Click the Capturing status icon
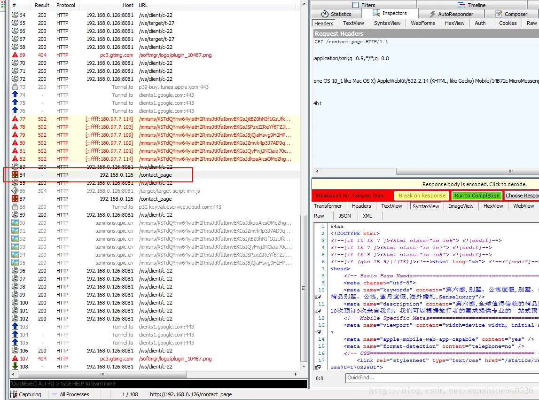This screenshot has height=400, width=539. [14, 394]
